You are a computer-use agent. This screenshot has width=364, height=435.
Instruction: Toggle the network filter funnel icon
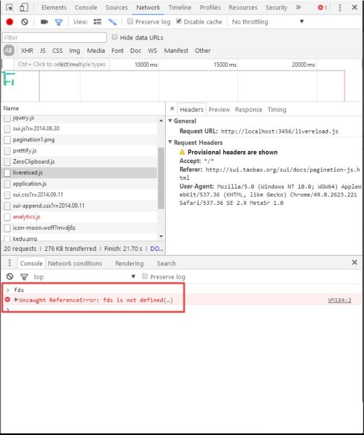59,22
